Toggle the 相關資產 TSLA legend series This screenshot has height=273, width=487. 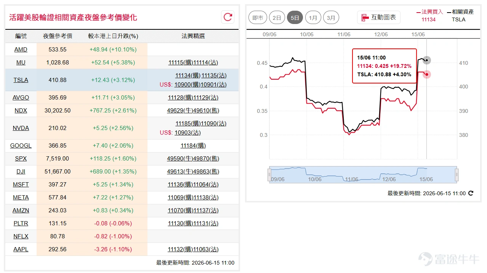460,16
